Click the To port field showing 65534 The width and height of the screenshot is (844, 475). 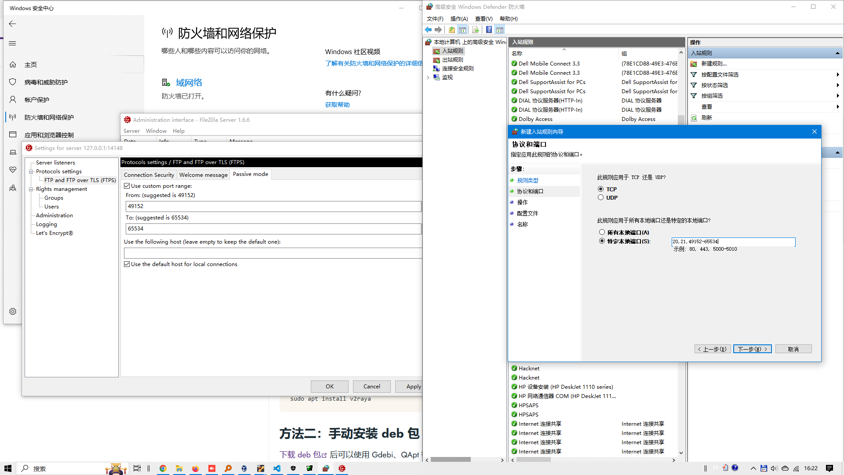[273, 229]
